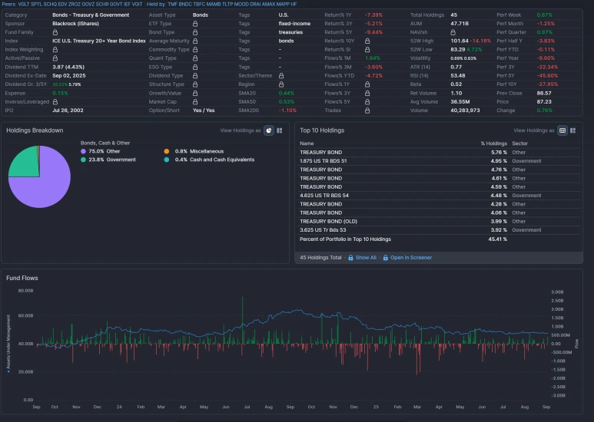Open holdings in Screener link
The width and height of the screenshot is (594, 422).
[411, 258]
